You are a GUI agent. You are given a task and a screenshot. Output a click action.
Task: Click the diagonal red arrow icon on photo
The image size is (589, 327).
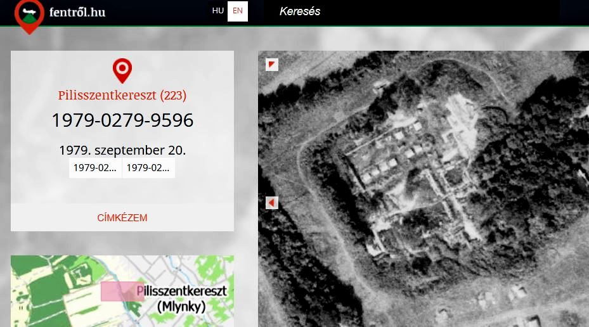point(272,65)
